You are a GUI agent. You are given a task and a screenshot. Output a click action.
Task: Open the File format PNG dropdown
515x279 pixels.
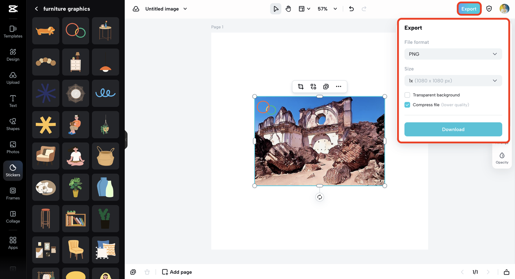(x=453, y=54)
